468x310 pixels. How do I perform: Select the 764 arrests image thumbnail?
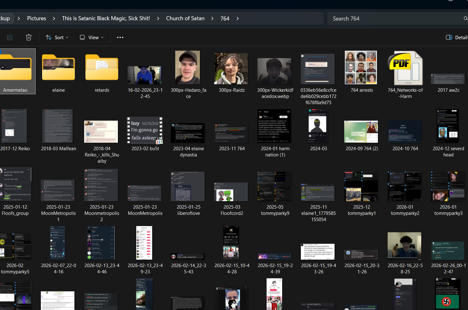(361, 67)
